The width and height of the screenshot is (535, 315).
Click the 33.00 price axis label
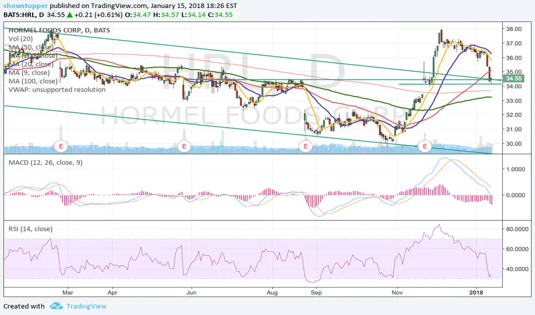click(x=514, y=101)
